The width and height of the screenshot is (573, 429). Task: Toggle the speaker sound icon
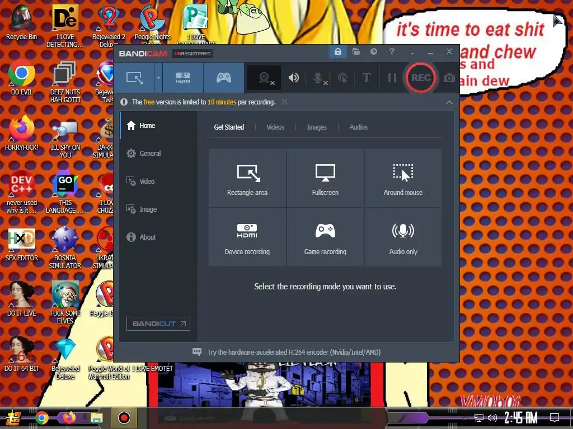[x=293, y=78]
